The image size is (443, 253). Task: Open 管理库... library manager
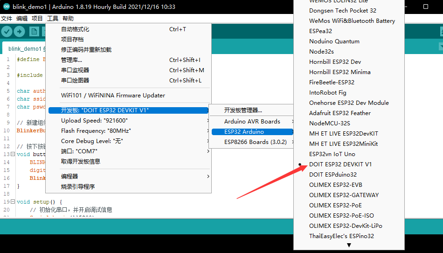[x=129, y=60]
